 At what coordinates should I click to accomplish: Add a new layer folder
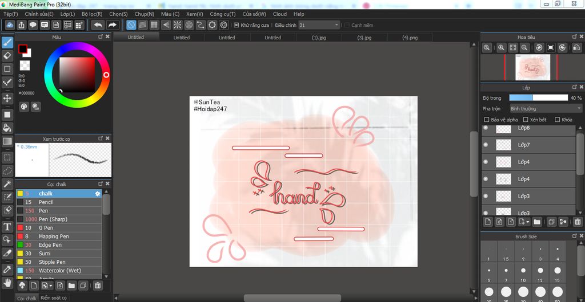pos(537,222)
